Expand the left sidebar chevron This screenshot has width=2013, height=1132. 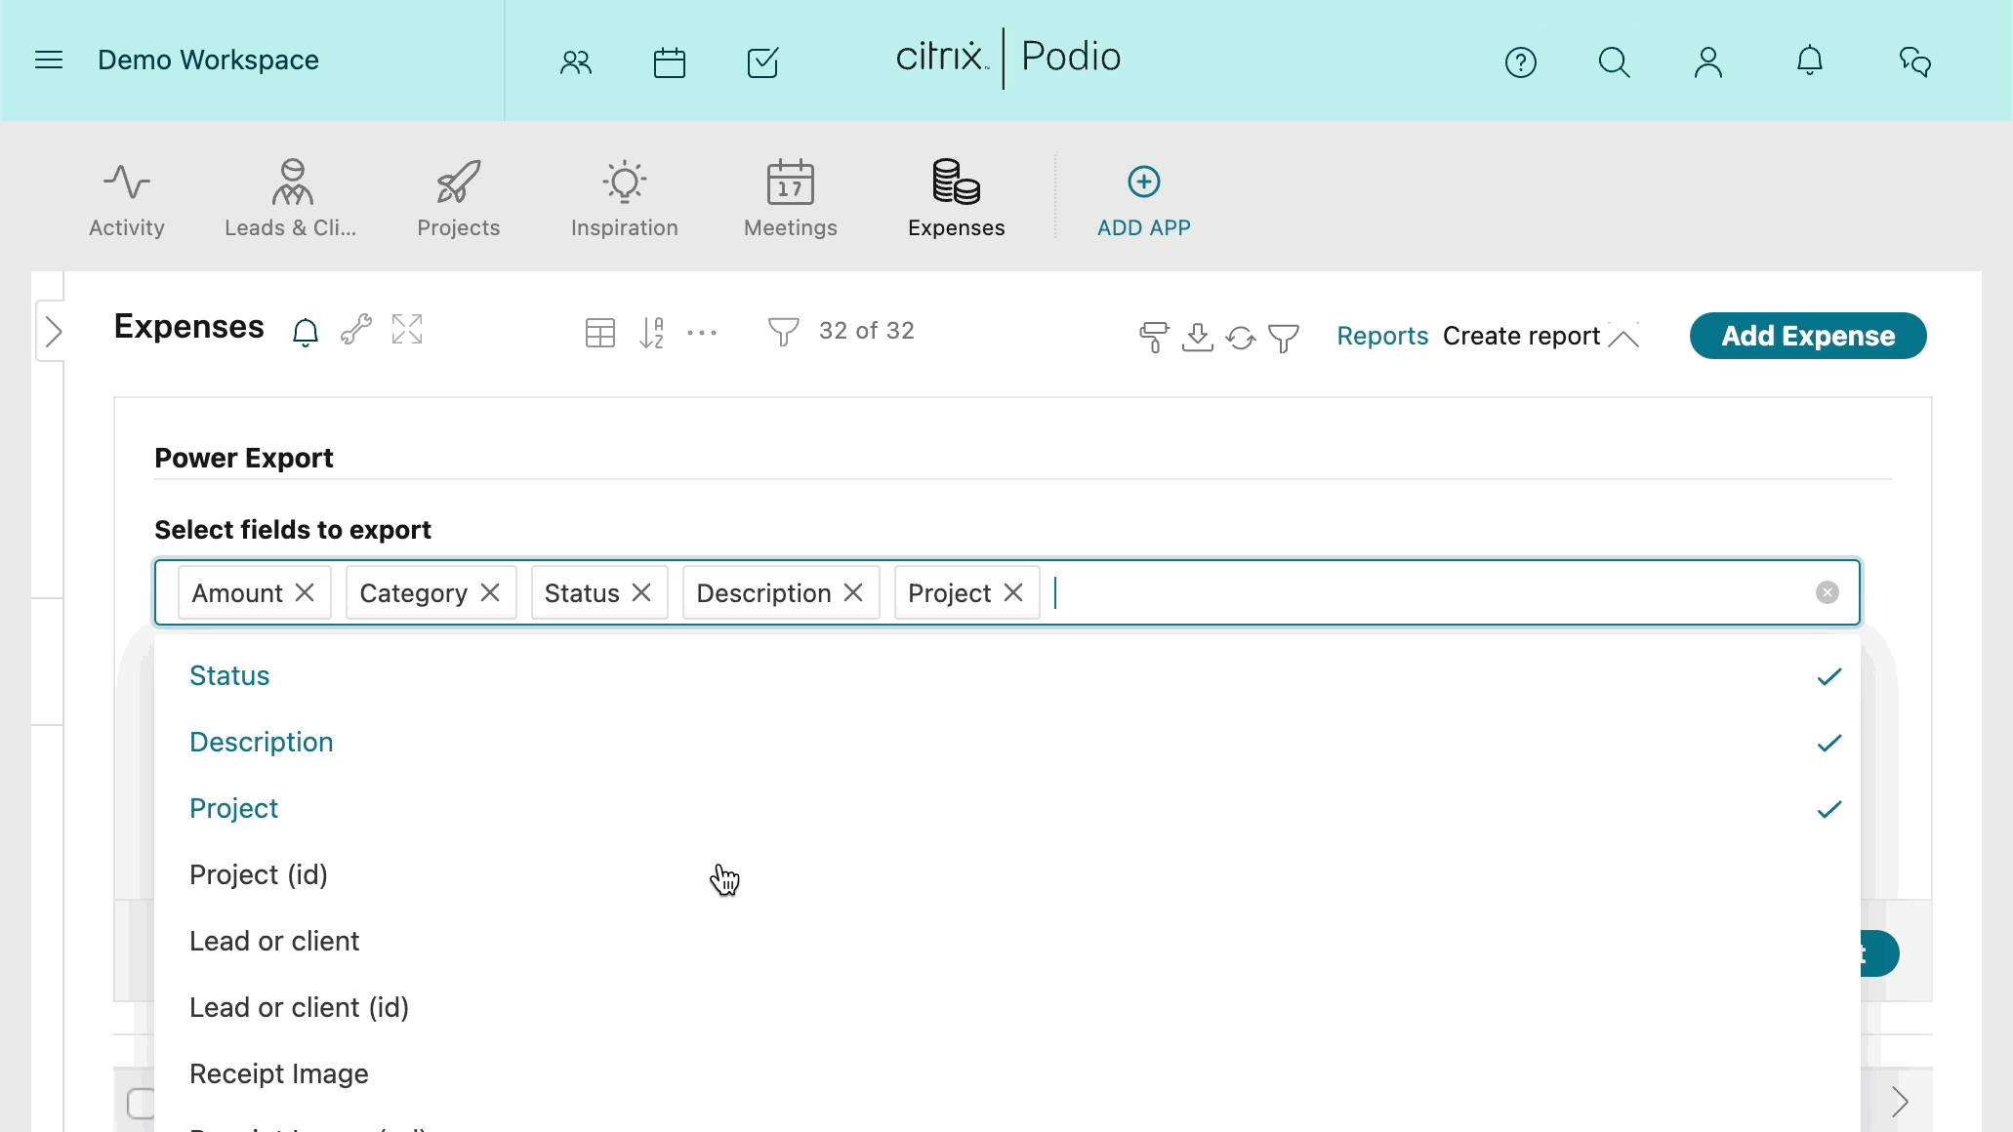pos(54,332)
